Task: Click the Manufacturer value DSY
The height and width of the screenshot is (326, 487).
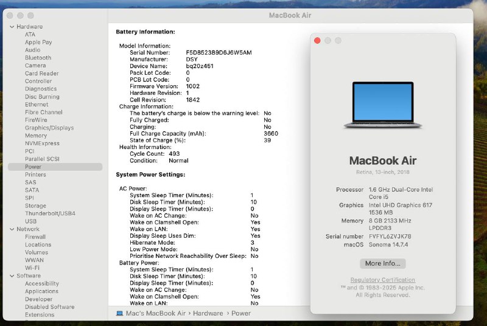Action: click(x=192, y=59)
